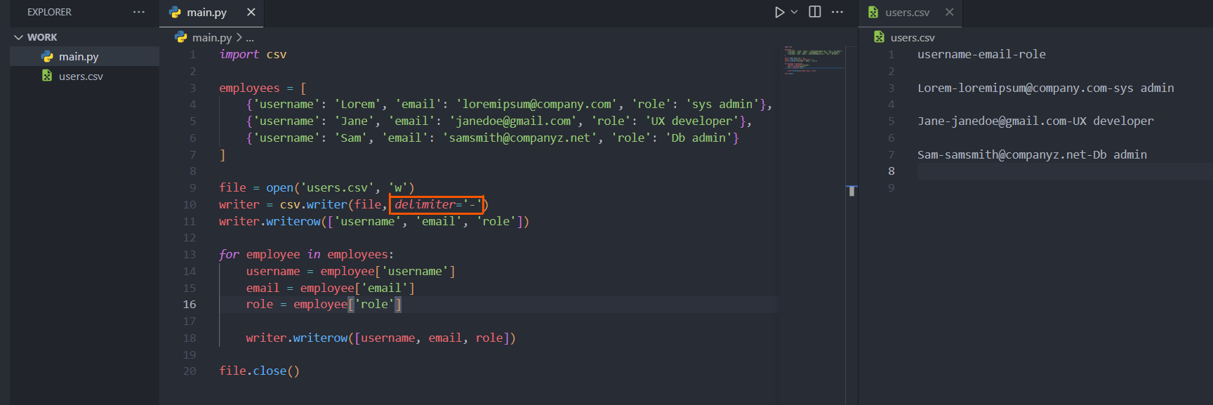Switch to the main.py editor tab
Screen dimensions: 1213x405
pyautogui.click(x=206, y=13)
